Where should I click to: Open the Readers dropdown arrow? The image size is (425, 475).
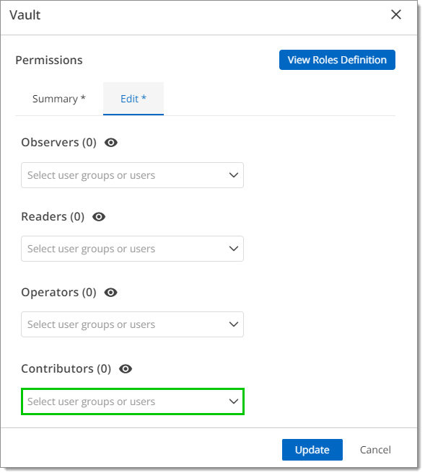pos(234,249)
